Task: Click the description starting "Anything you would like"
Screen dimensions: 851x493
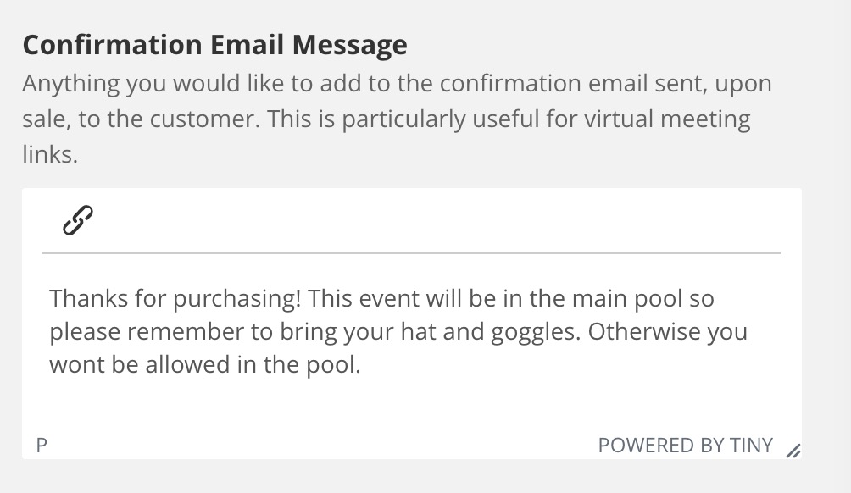Action: [397, 119]
